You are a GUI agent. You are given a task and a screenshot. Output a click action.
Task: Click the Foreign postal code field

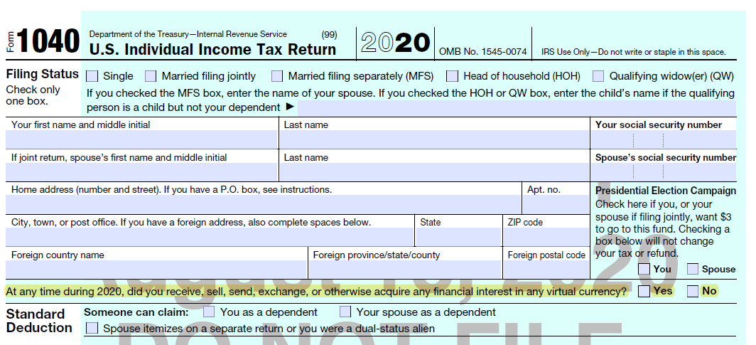click(x=546, y=270)
